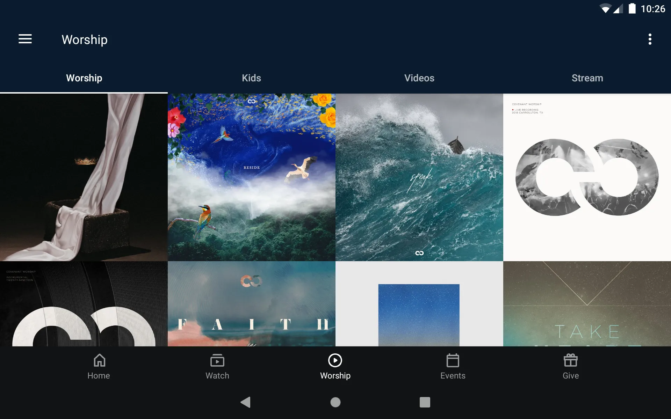
Task: Open the Worship tab
Action: (84, 78)
